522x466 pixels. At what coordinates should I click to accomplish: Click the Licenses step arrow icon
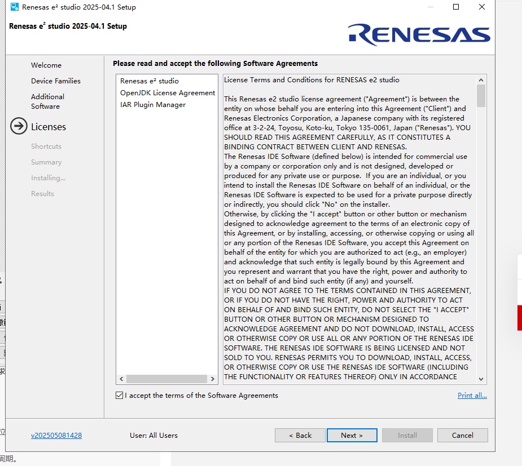pyautogui.click(x=19, y=126)
